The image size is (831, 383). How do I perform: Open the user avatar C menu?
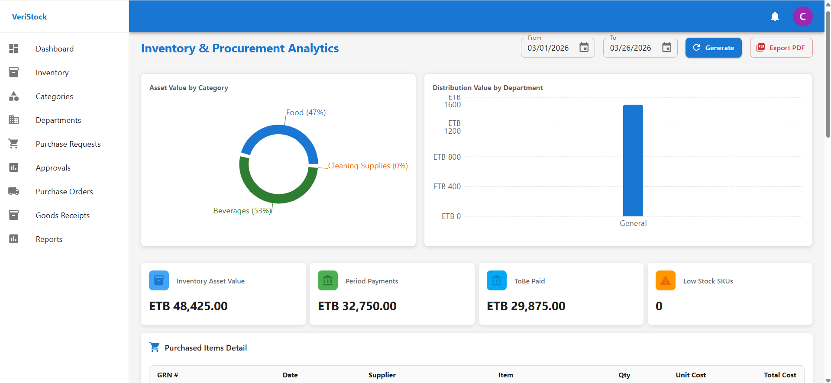(x=802, y=17)
